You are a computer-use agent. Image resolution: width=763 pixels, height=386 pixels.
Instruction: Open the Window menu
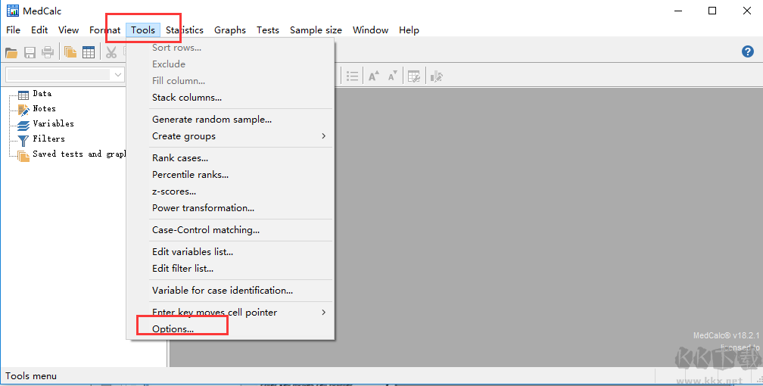[x=370, y=30]
